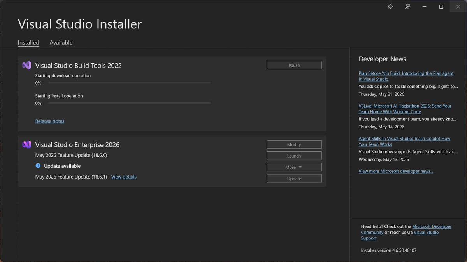Click Installer version 4.6.58.48107 text

point(389,250)
